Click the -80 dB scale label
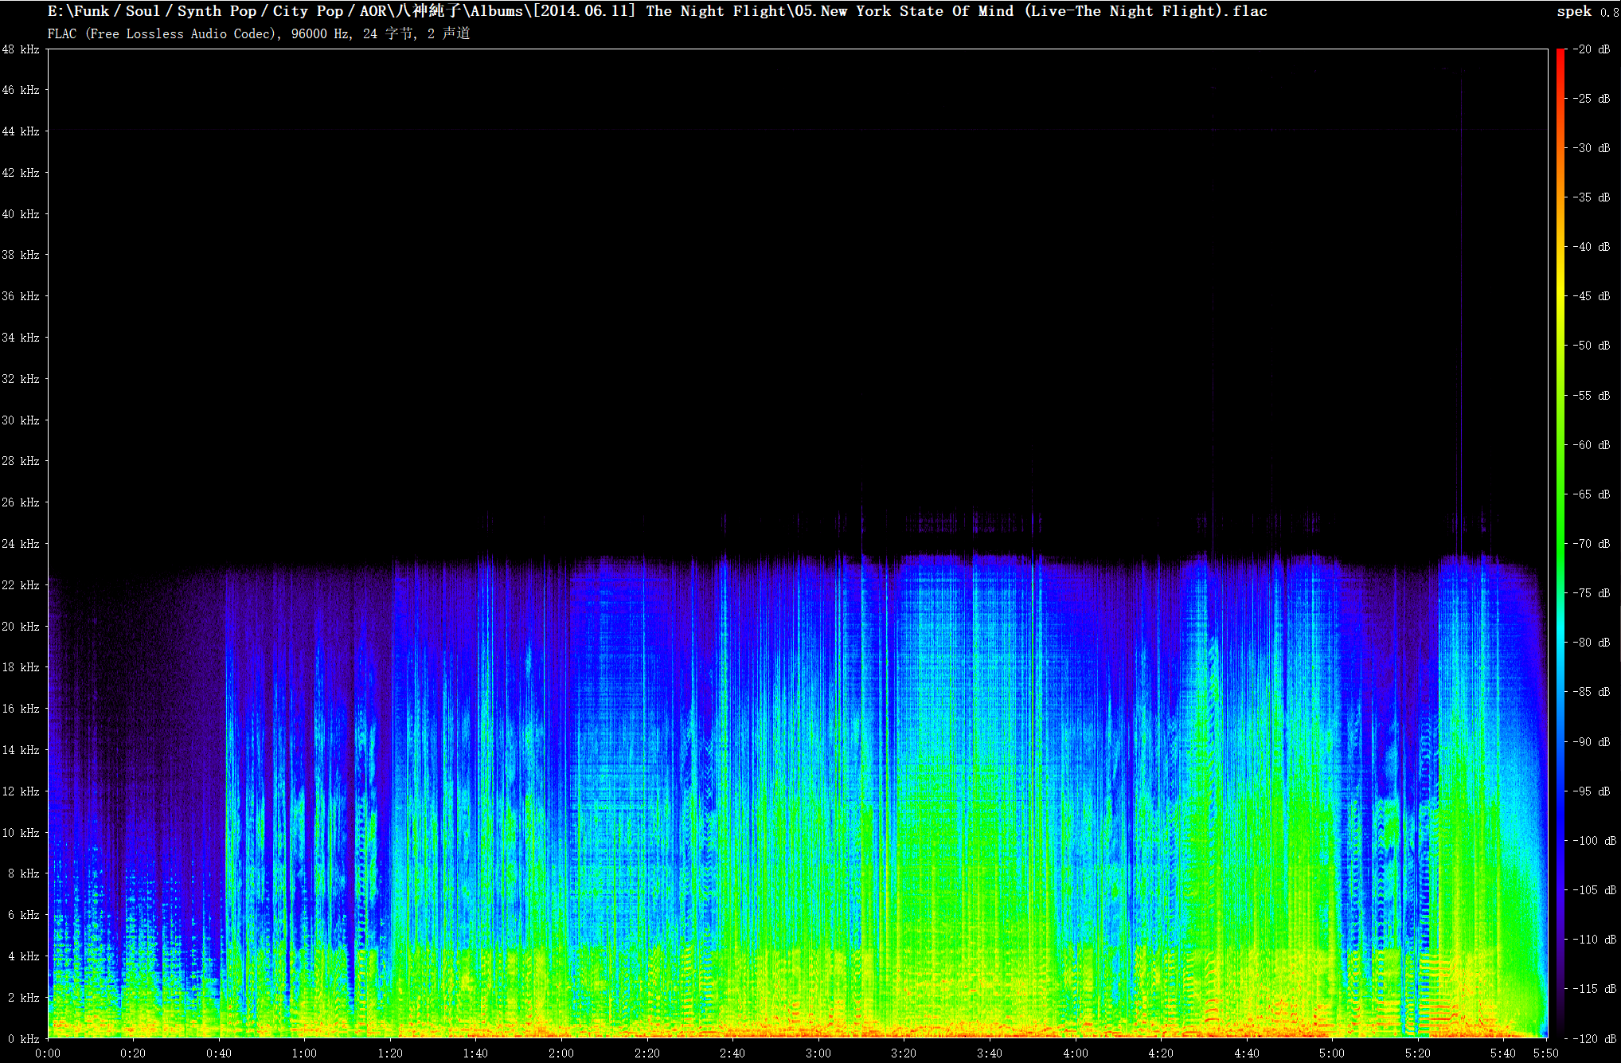 click(1592, 643)
